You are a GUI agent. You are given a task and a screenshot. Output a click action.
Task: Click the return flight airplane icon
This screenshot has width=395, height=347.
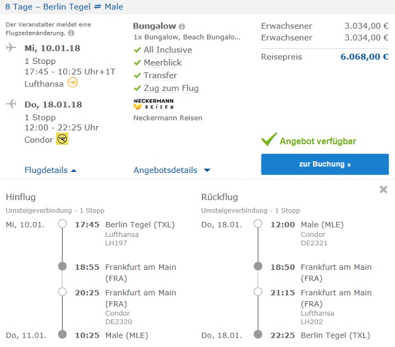point(11,104)
